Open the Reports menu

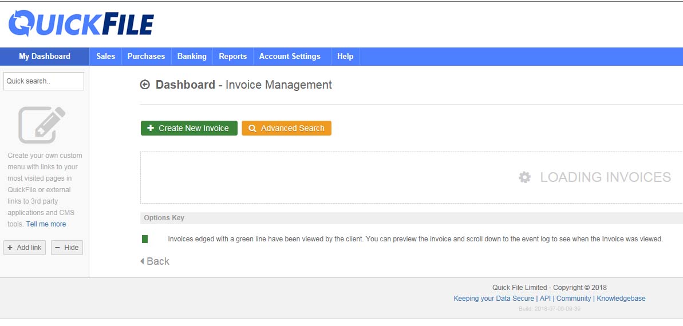pos(233,57)
